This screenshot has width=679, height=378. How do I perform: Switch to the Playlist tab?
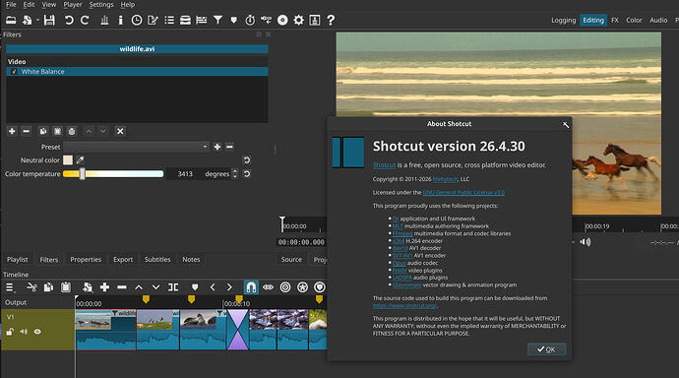[18, 259]
